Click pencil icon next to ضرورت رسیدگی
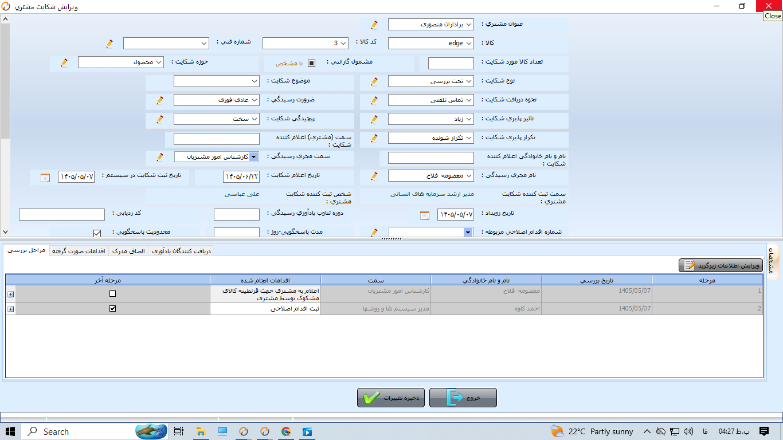 pyautogui.click(x=160, y=100)
